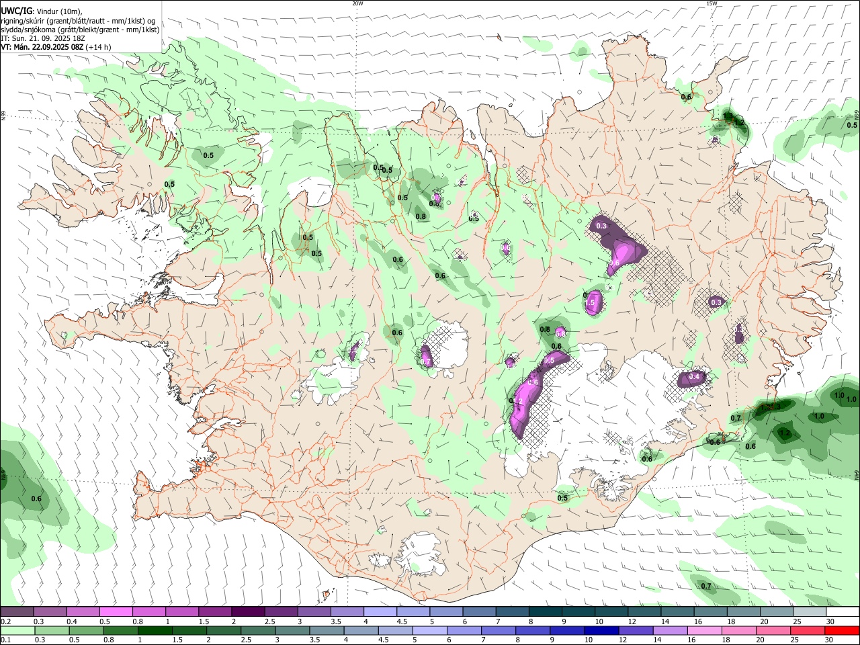Click the darkest green 1 swatch, lower legend row
Screen dimensions: 860x645
pyautogui.click(x=155, y=631)
